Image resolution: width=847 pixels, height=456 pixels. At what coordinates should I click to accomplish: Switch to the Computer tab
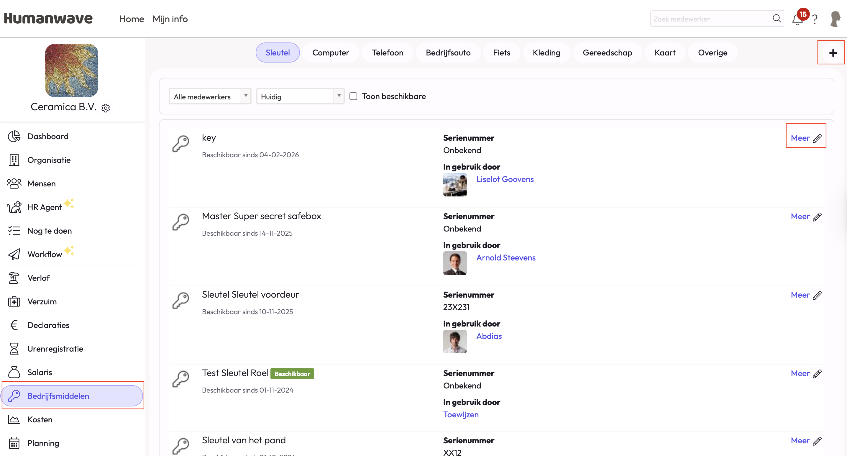click(330, 53)
